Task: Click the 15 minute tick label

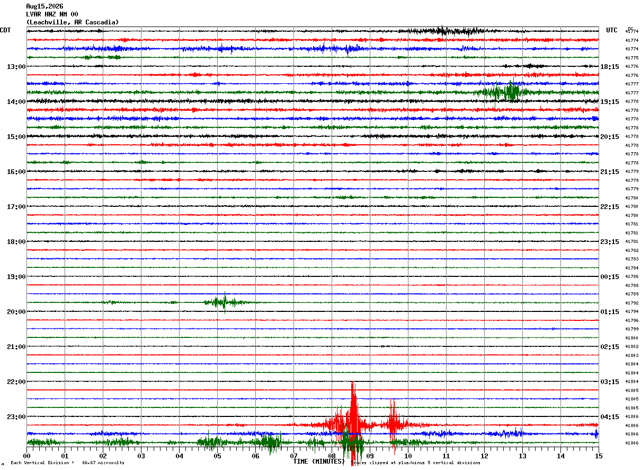Action: pos(599,456)
